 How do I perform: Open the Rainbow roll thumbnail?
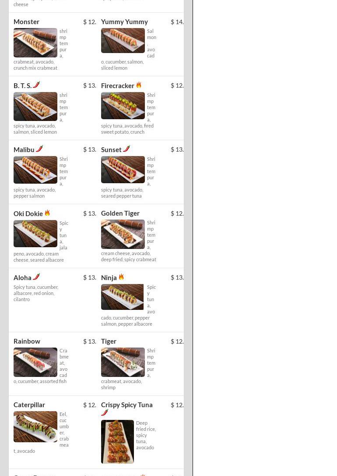(35, 362)
